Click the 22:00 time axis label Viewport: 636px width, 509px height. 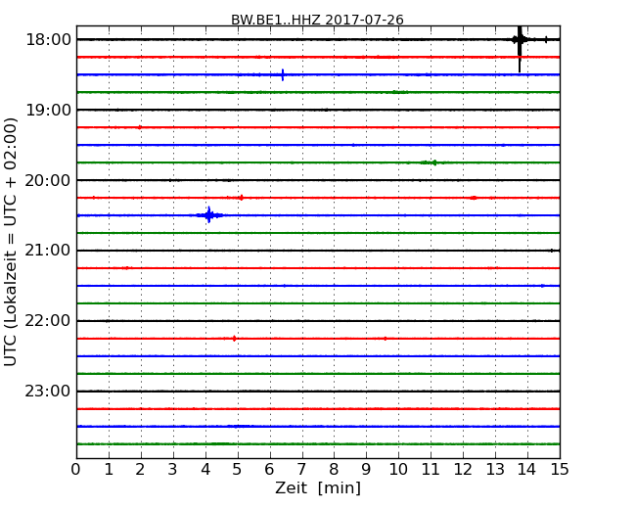[48, 321]
